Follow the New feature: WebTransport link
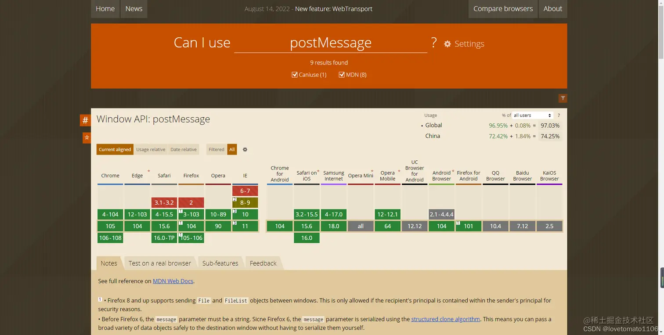The height and width of the screenshot is (335, 664). pos(334,9)
